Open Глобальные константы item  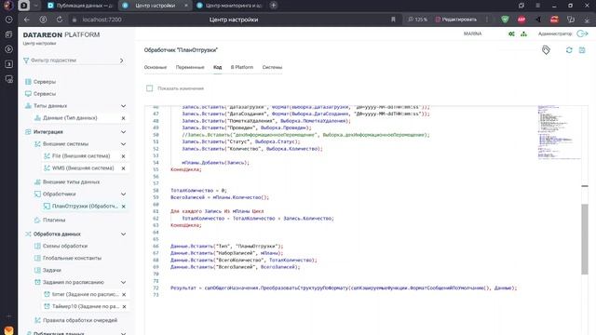72,259
